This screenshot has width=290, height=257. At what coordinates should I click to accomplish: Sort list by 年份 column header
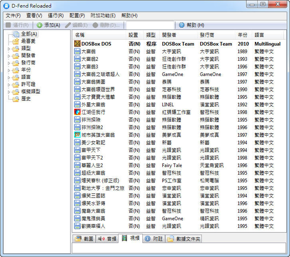coord(244,35)
